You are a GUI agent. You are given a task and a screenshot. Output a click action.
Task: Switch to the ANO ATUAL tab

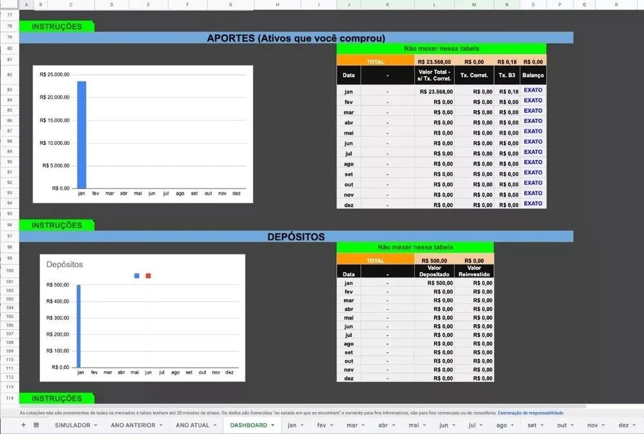tap(192, 425)
